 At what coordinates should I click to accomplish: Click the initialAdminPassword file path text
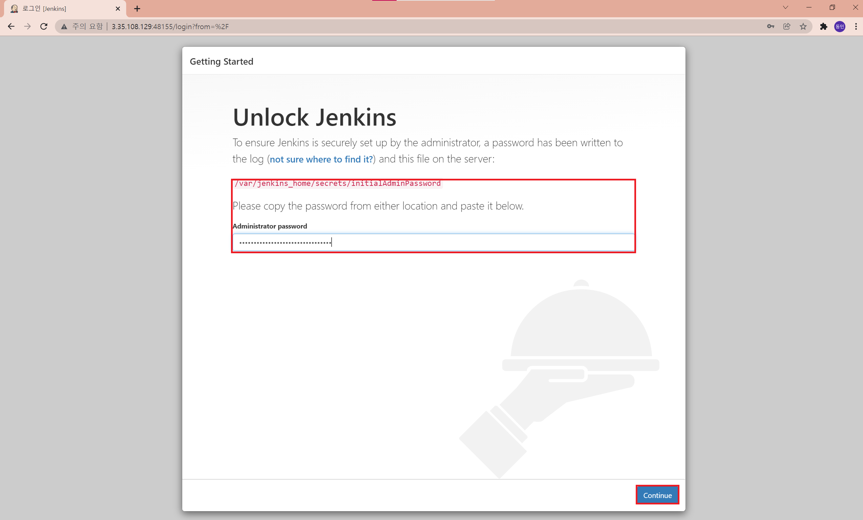coord(338,183)
